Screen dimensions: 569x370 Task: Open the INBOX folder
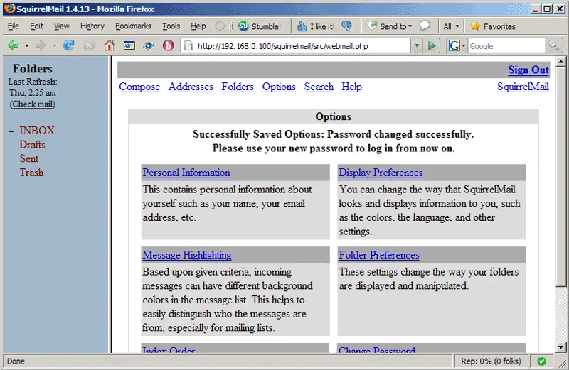[x=37, y=131]
